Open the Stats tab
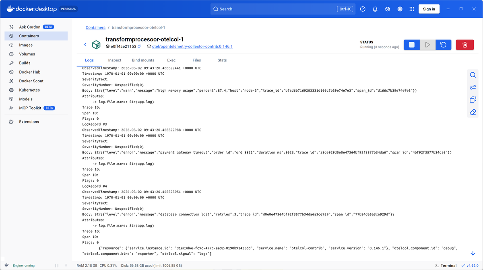 point(222,60)
